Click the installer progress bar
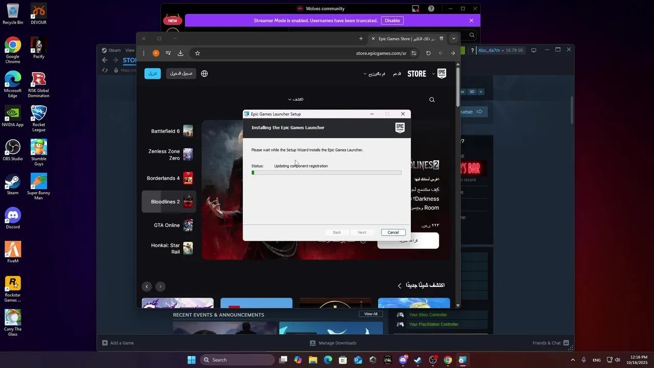 326,173
